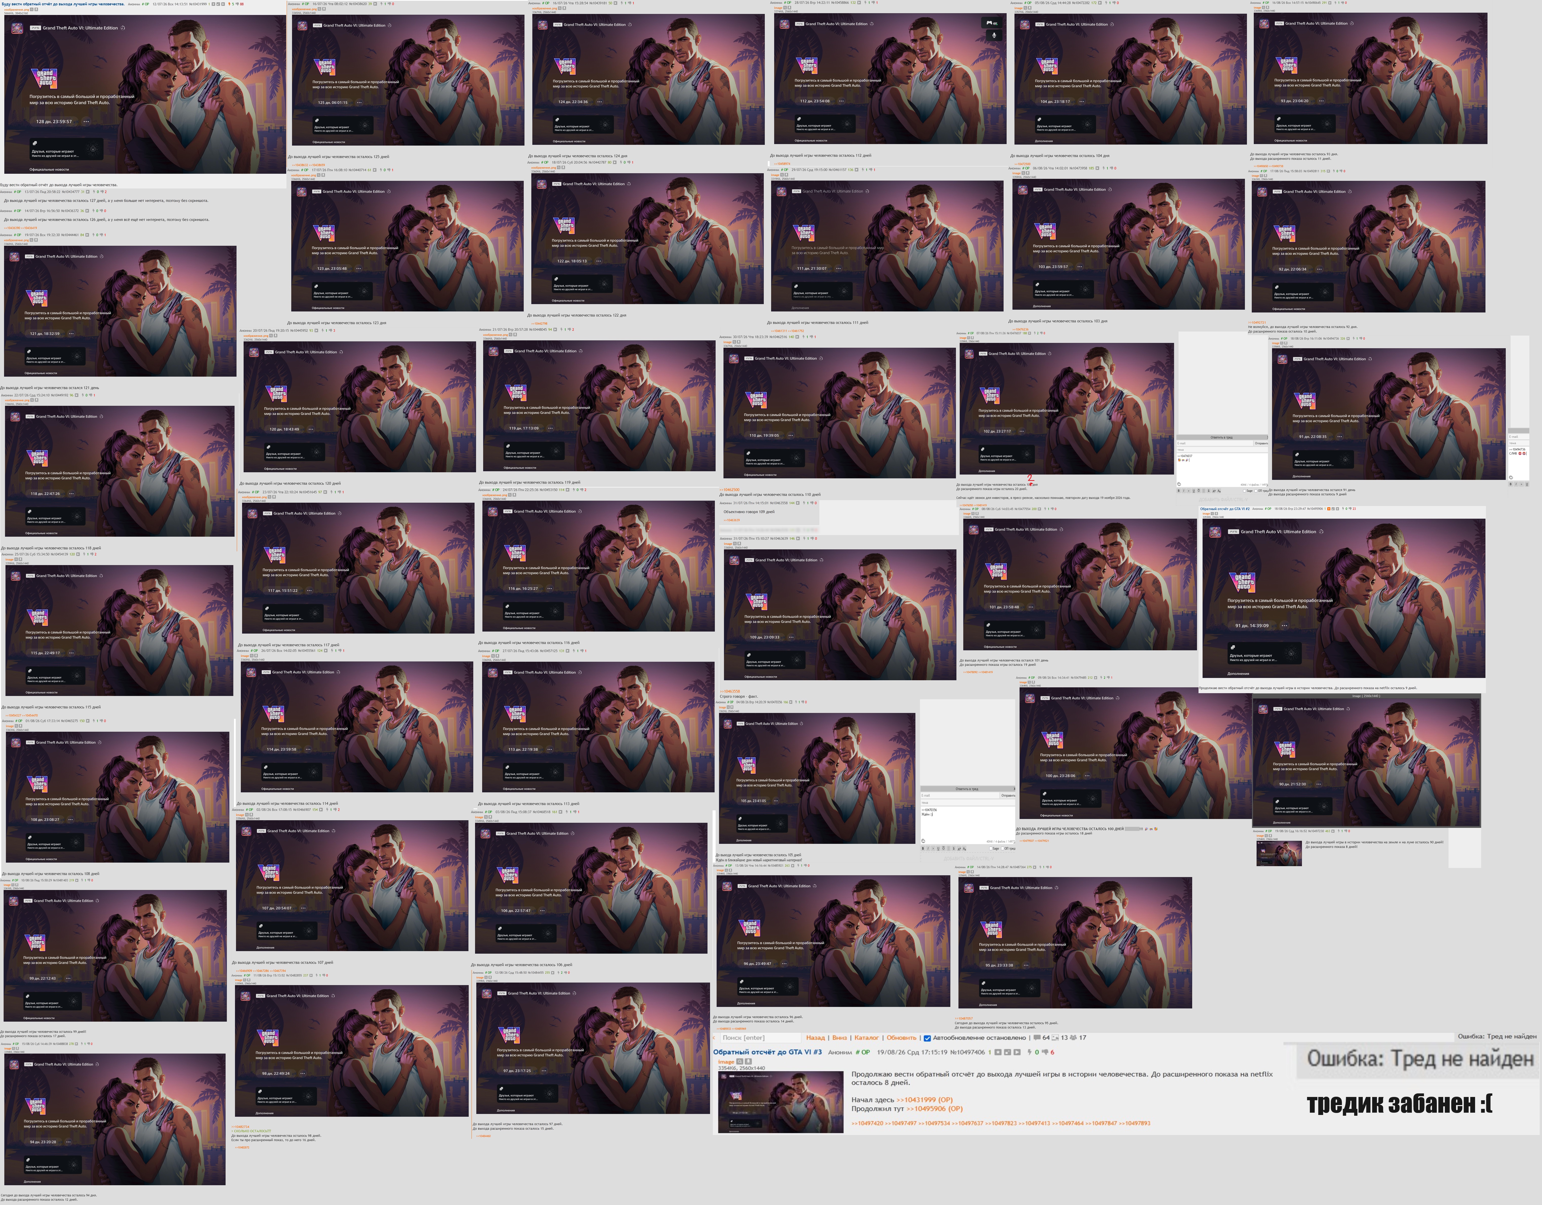Image resolution: width=1542 pixels, height=1205 pixels.
Task: Click the Отправить button beside the "Ждём" reply
Action: (1008, 795)
